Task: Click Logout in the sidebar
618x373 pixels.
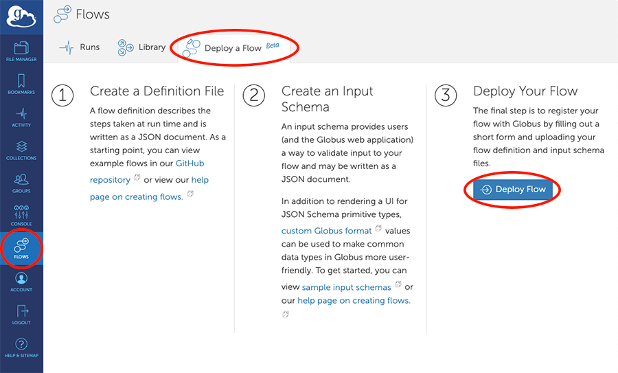Action: coord(21,314)
